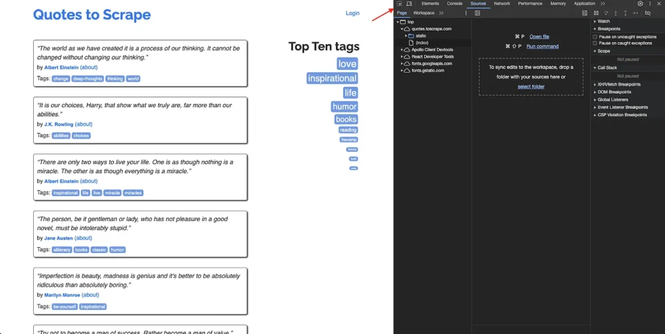Expand XHR/fetch Breakpoints section

[618, 84]
